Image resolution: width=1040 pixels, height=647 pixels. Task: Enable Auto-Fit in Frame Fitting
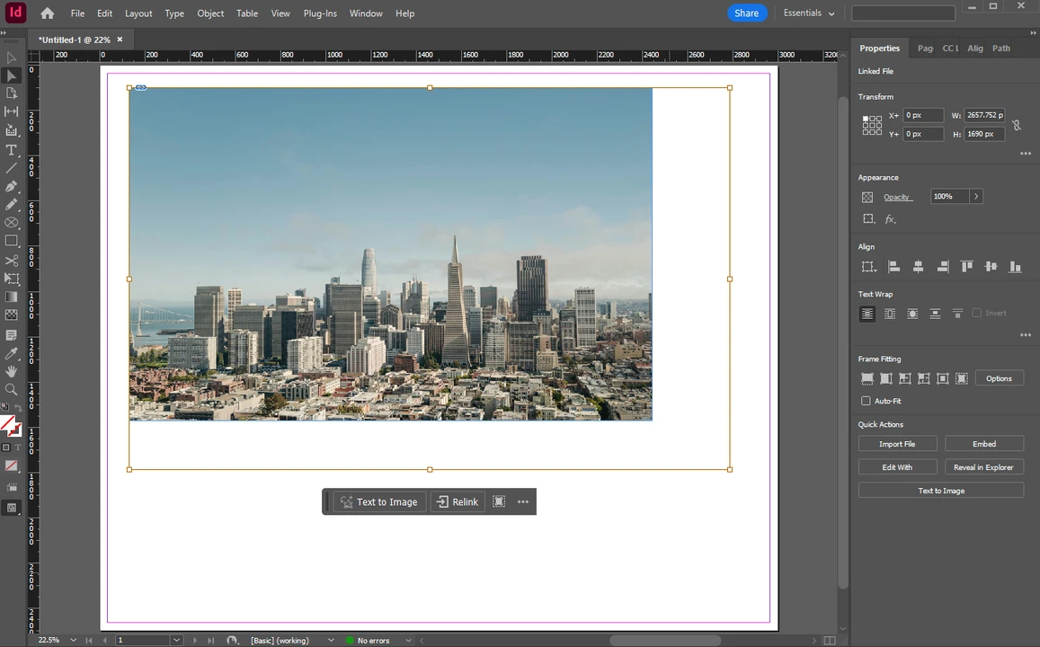[x=866, y=401]
